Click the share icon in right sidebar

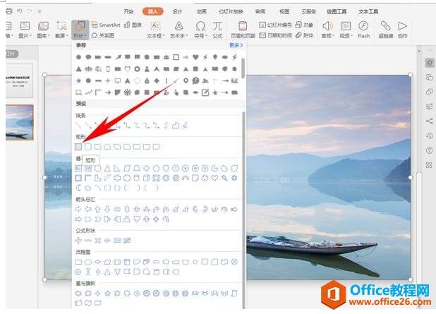[x=430, y=121]
